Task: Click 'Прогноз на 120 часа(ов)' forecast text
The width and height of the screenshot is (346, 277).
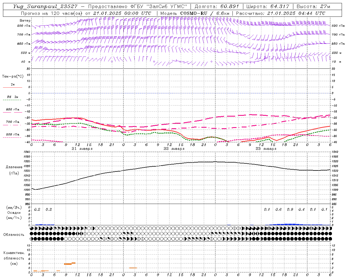Action: coord(52,13)
